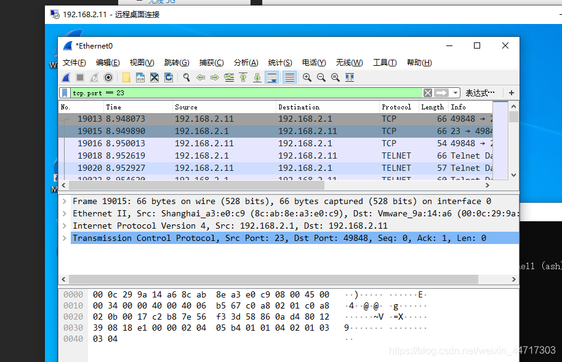Toggle auto-scroll during live capture

tap(272, 77)
